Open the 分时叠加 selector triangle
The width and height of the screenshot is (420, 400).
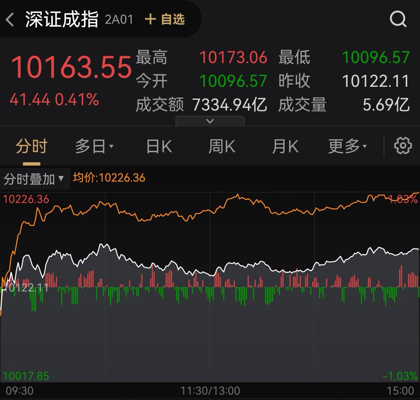[61, 179]
